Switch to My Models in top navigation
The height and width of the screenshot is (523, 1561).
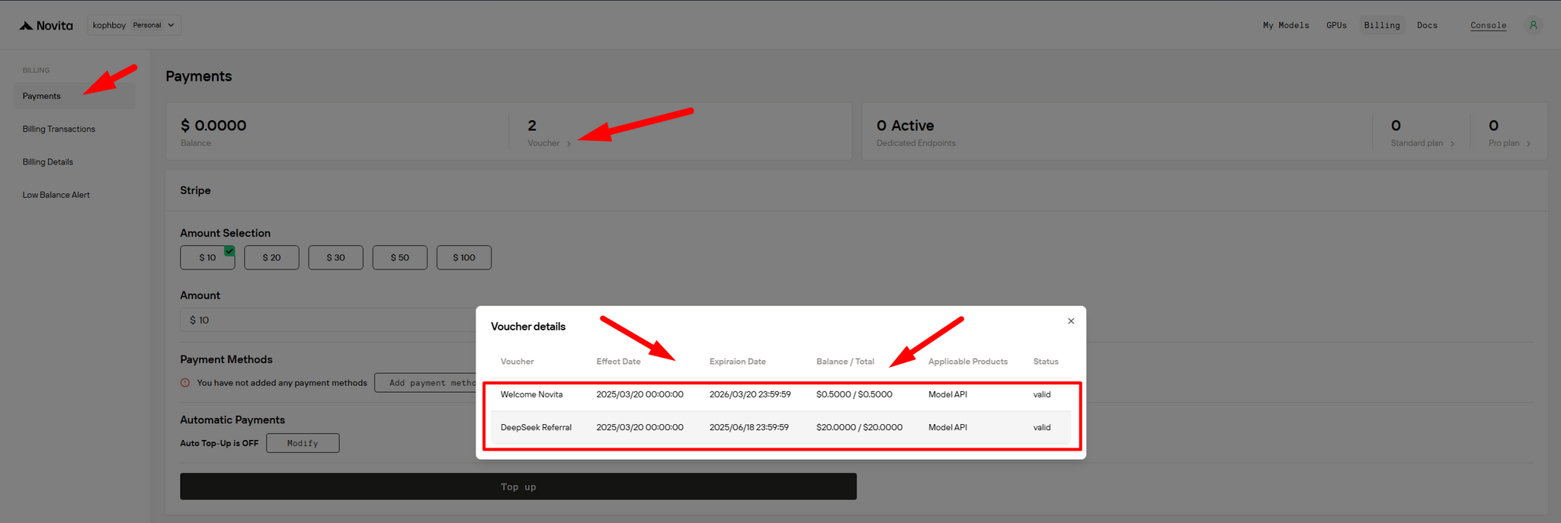[x=1285, y=26]
